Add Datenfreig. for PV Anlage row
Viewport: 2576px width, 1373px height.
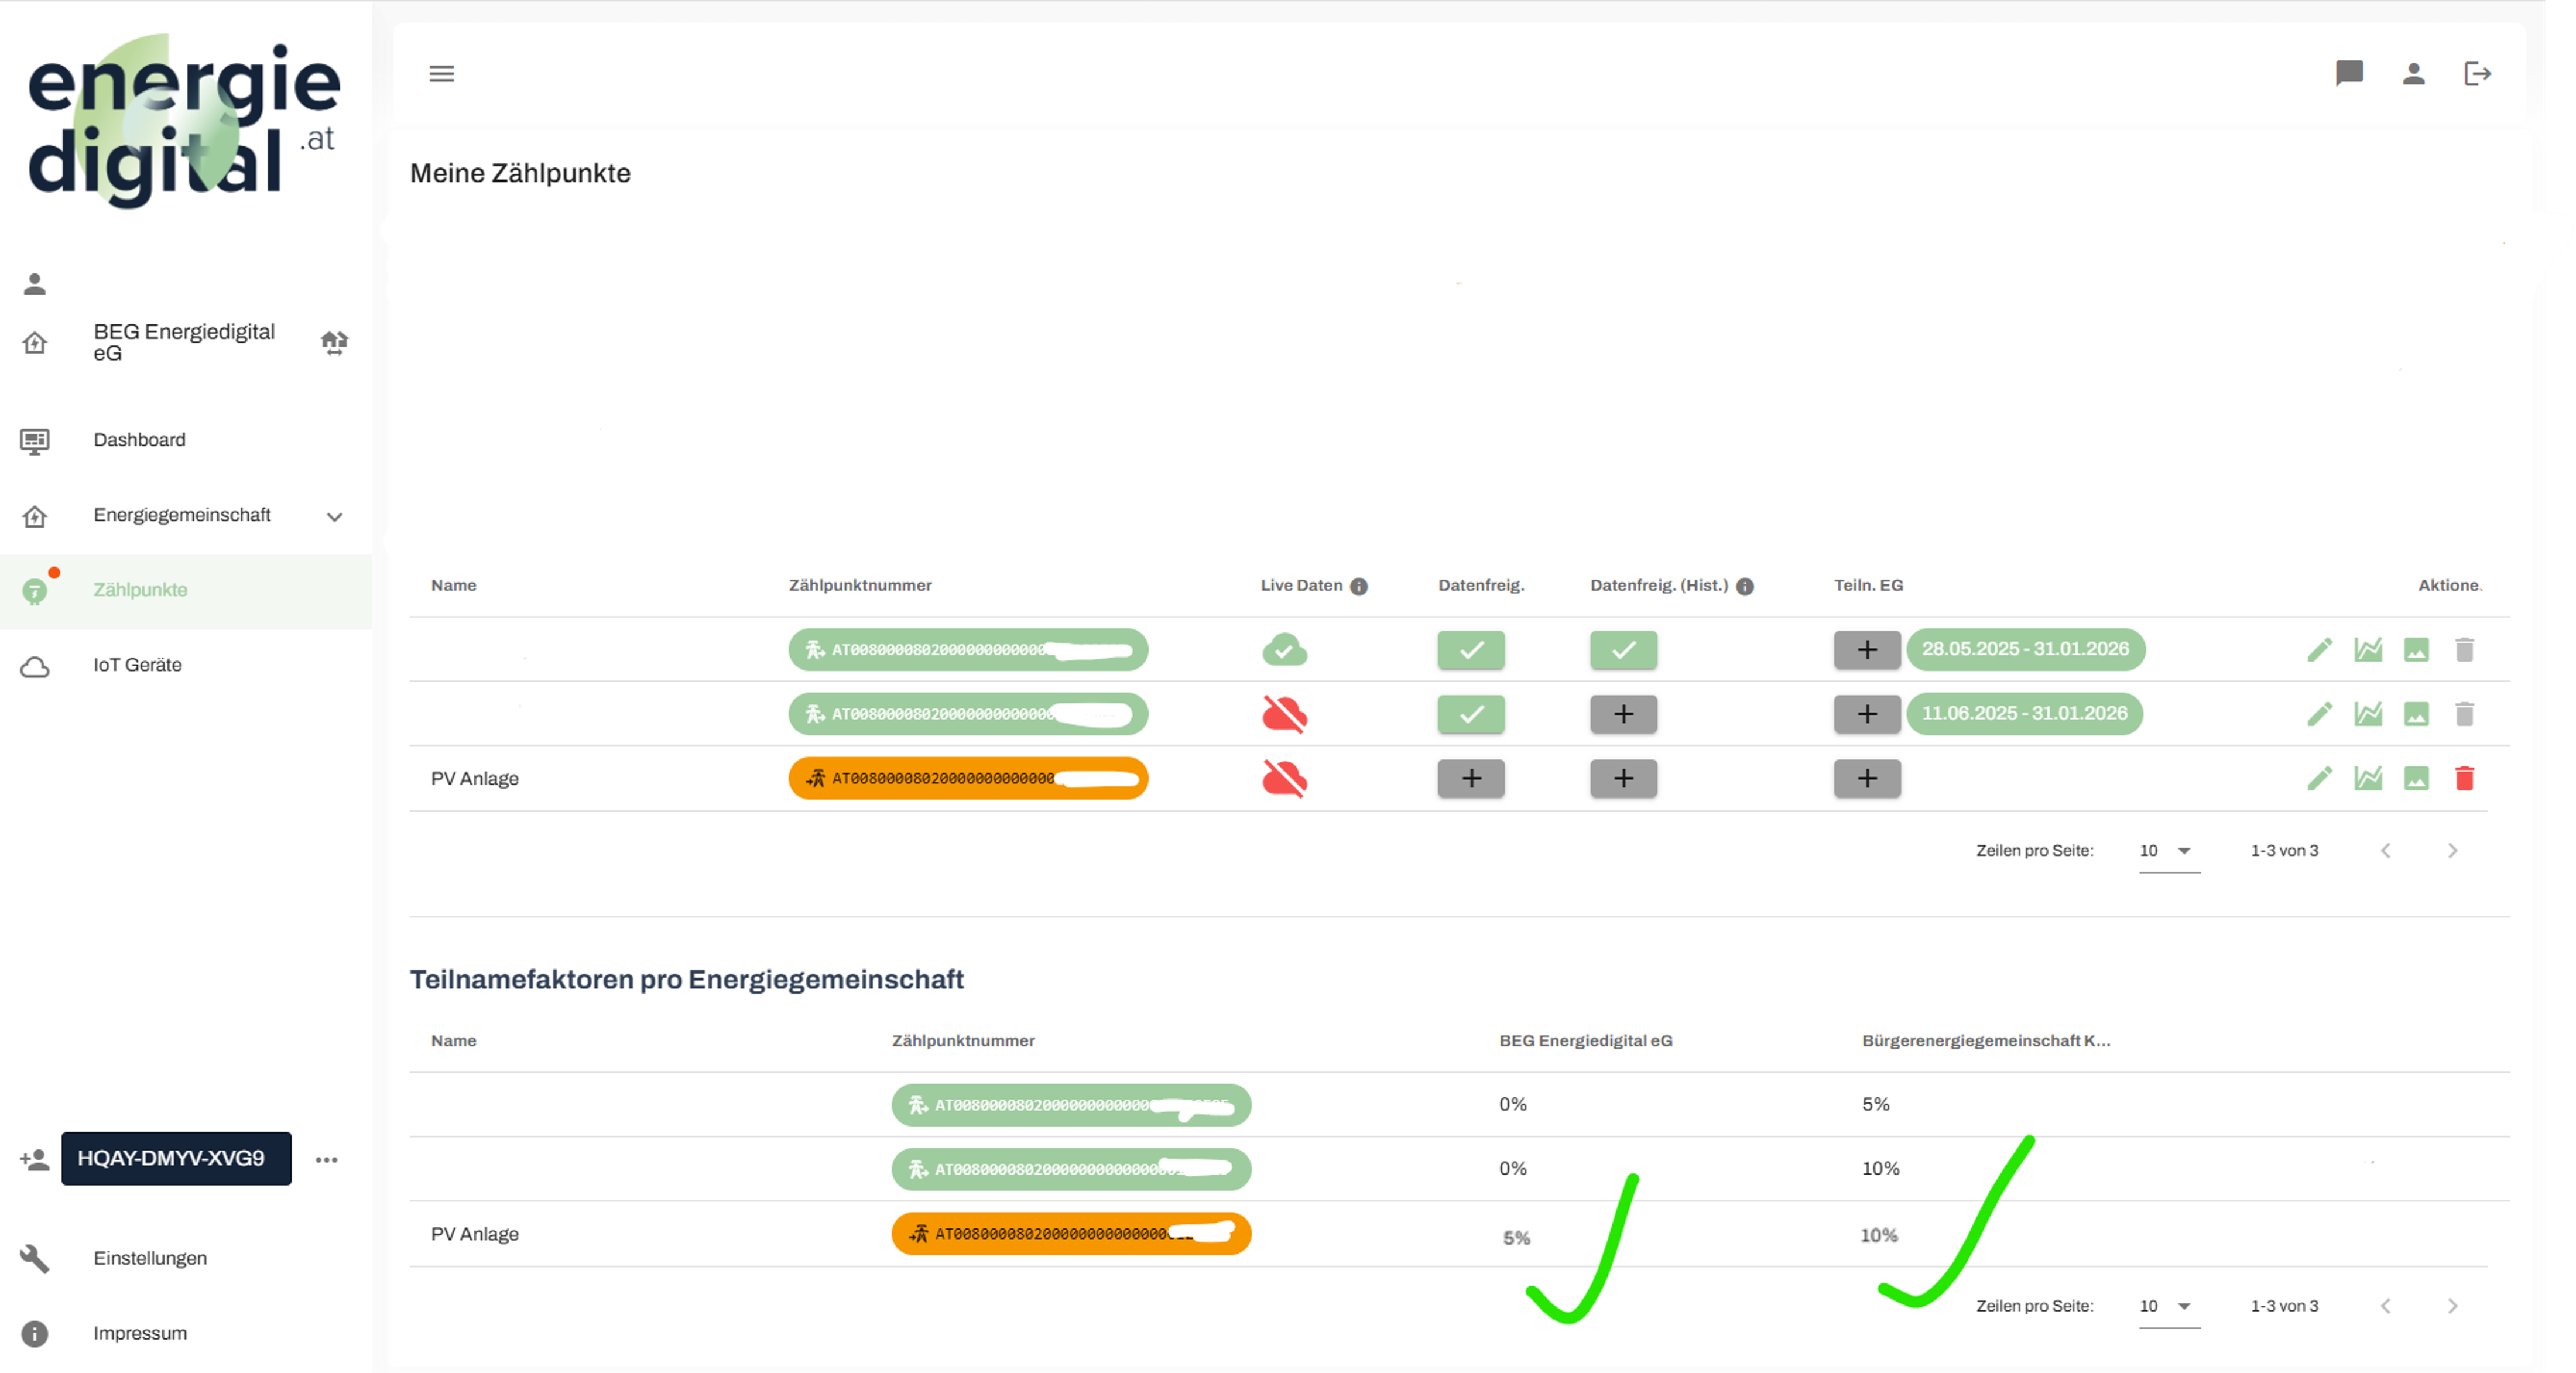tap(1470, 778)
